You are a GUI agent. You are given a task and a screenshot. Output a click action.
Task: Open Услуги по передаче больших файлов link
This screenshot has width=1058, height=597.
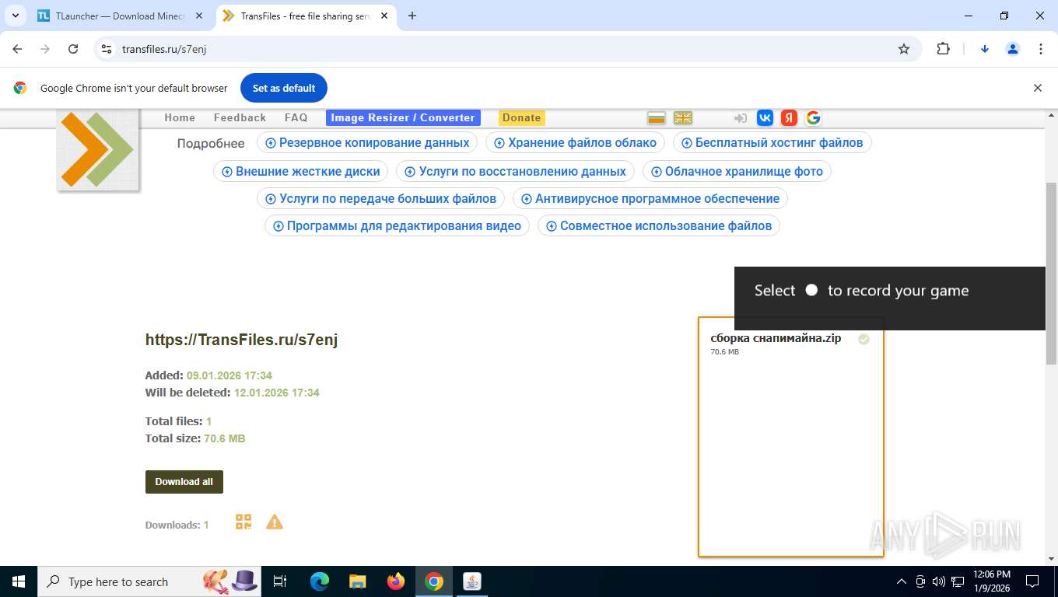point(381,199)
